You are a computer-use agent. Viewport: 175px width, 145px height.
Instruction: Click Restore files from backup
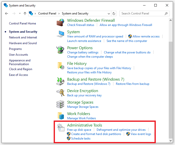(133, 84)
